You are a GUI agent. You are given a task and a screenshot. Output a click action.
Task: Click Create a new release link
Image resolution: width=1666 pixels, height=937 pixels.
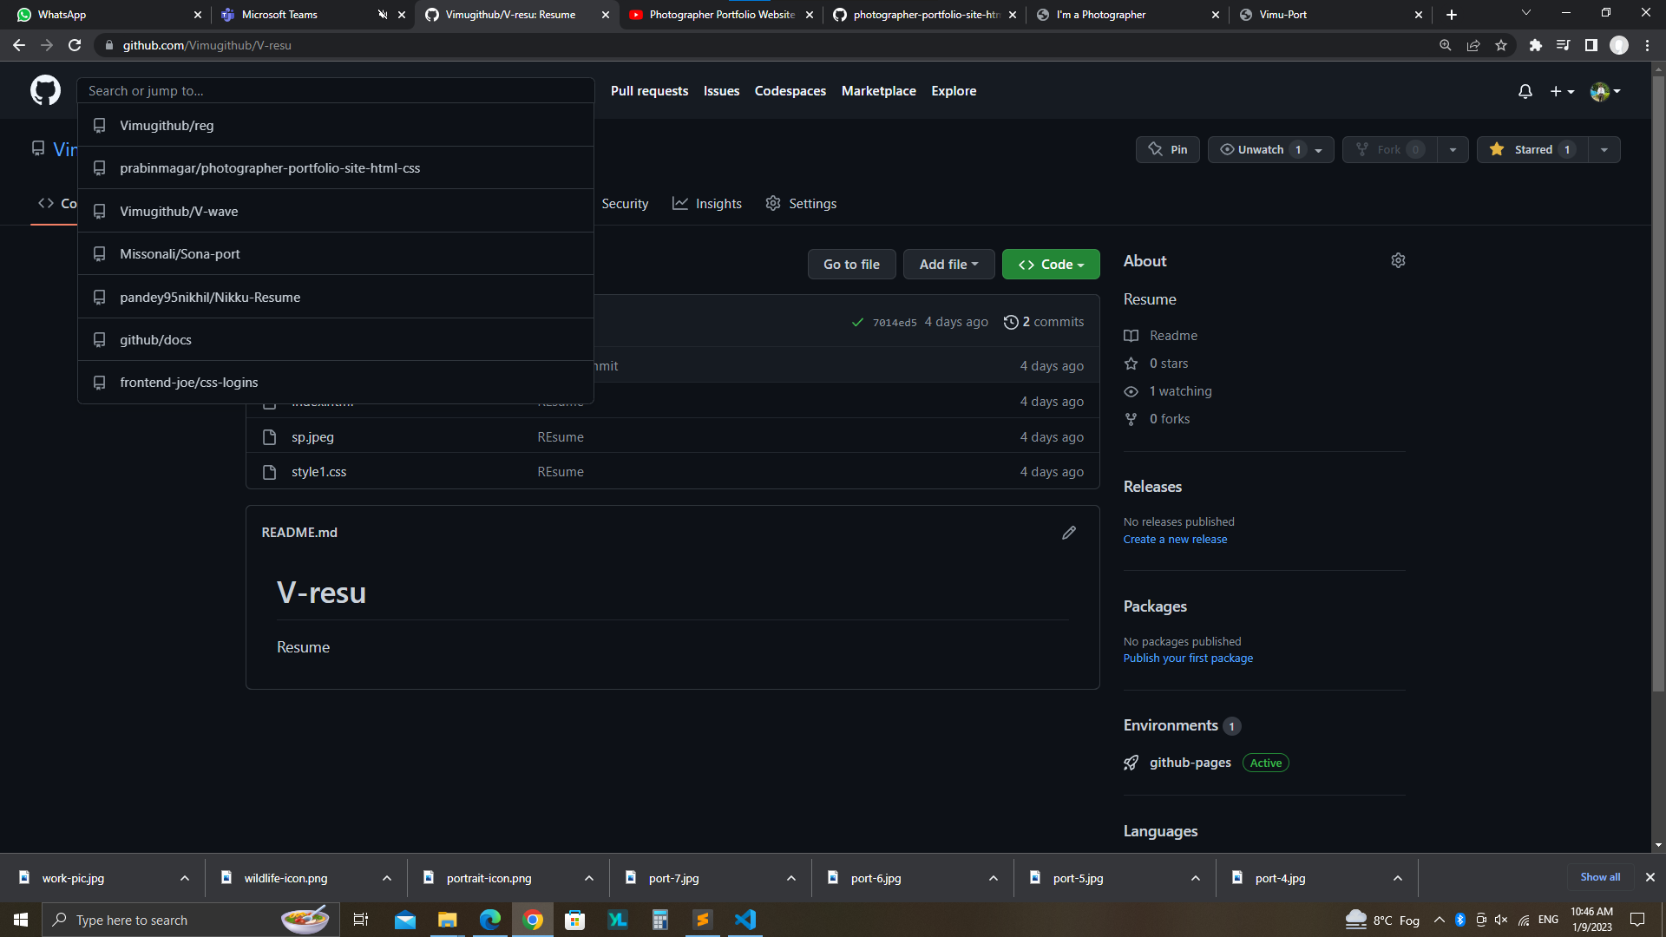(1175, 540)
